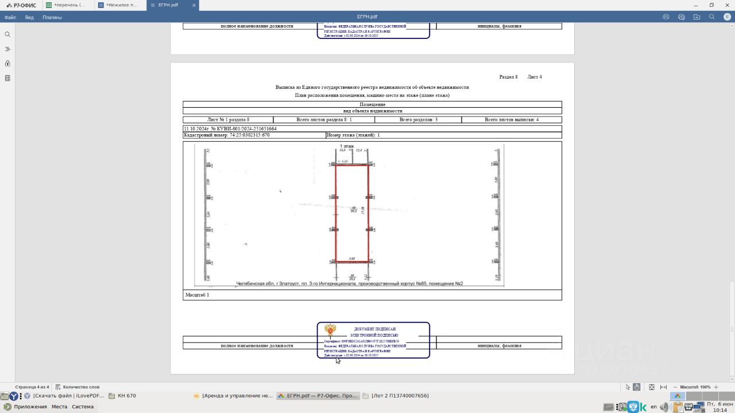The height and width of the screenshot is (413, 735).
Task: Click the magnifier search icon in header
Action: point(712,17)
